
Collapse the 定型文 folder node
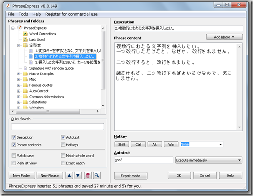point(19,45)
